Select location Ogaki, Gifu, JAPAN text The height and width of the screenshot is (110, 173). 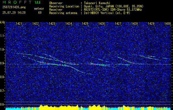click(x=114, y=6)
